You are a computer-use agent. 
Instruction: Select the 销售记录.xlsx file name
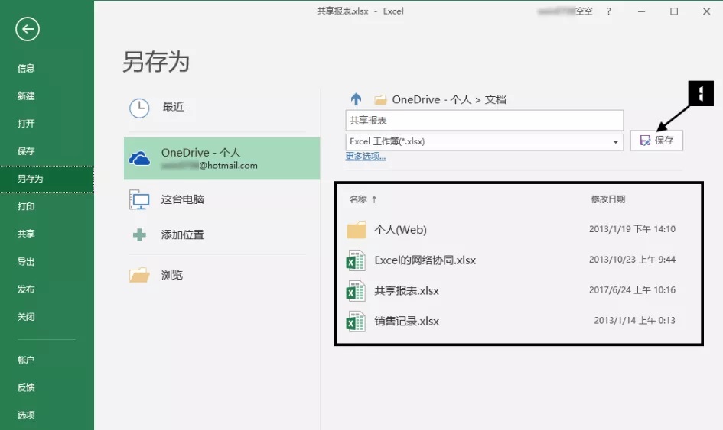pos(407,321)
